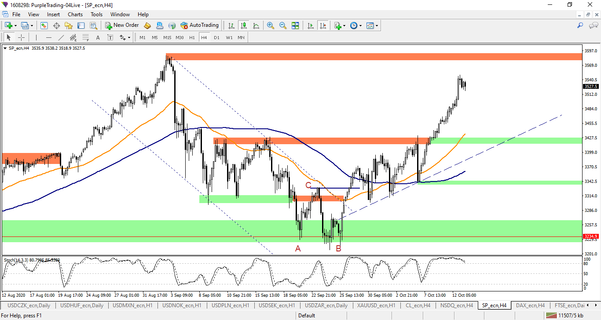Select the Fibonacci Retracement tool
The image size is (601, 320).
tap(85, 37)
